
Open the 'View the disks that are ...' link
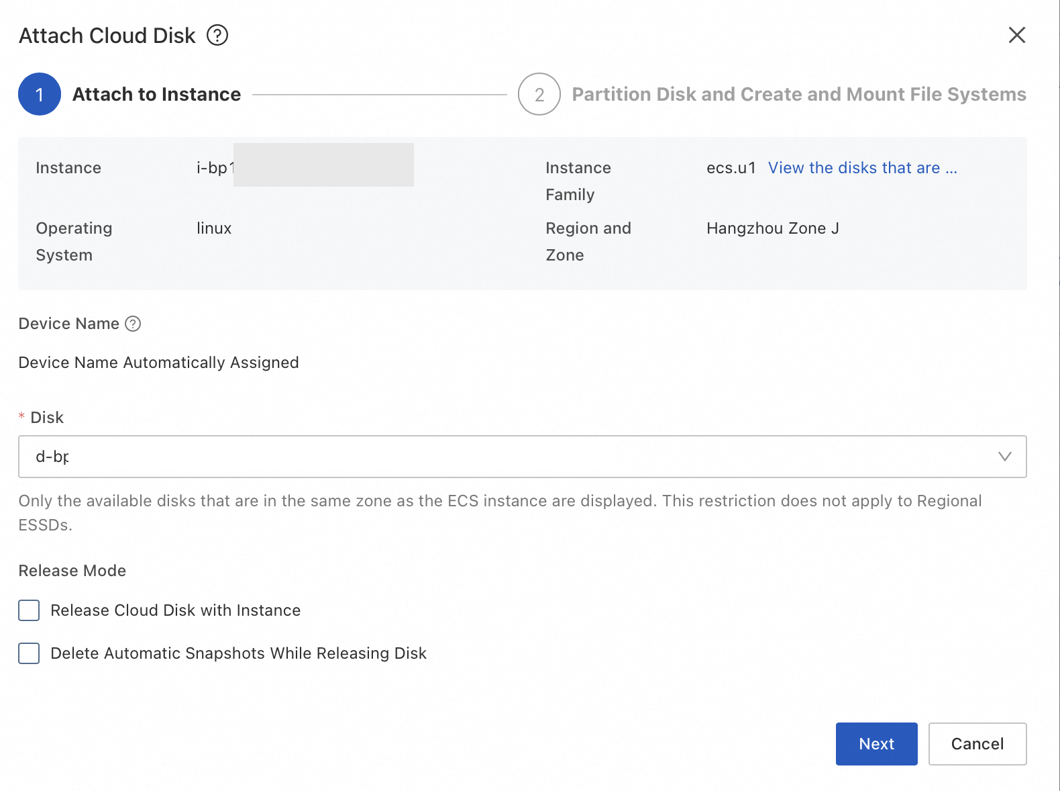863,168
